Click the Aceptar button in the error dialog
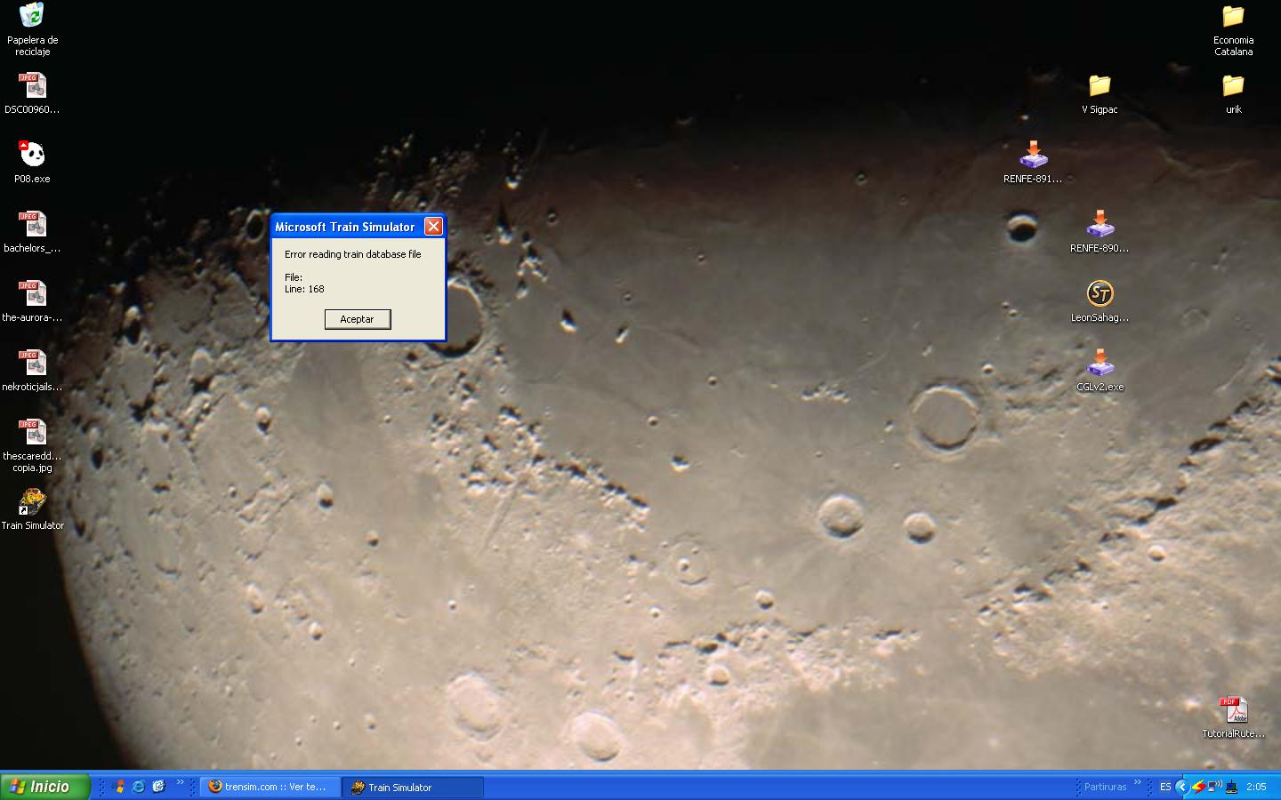This screenshot has width=1281, height=800. point(357,319)
